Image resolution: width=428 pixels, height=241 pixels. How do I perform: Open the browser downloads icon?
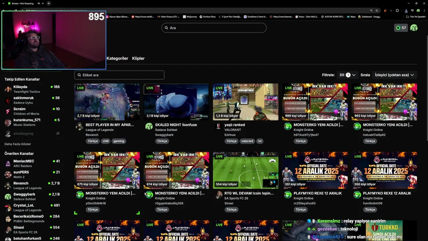point(406,10)
